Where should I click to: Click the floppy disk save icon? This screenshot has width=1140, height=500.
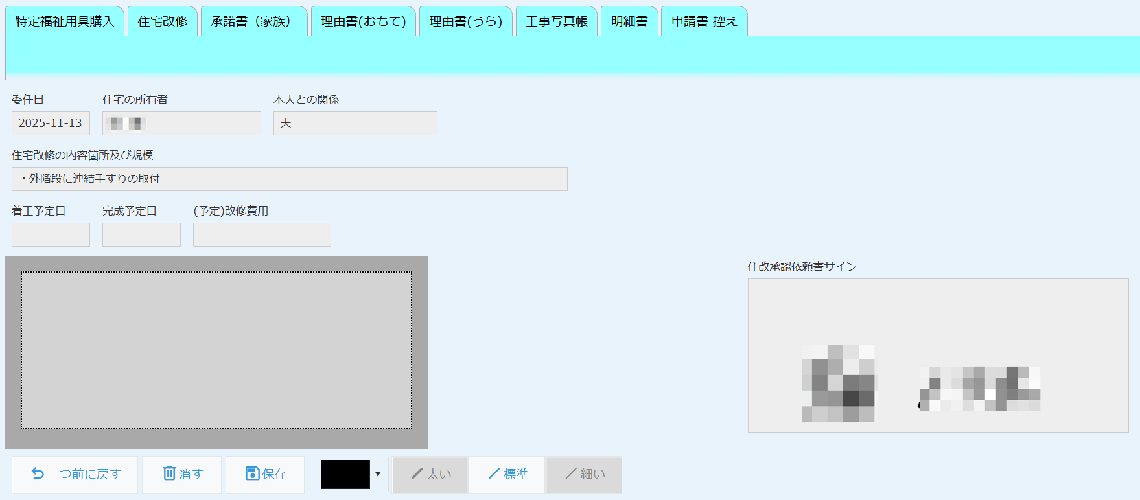253,473
